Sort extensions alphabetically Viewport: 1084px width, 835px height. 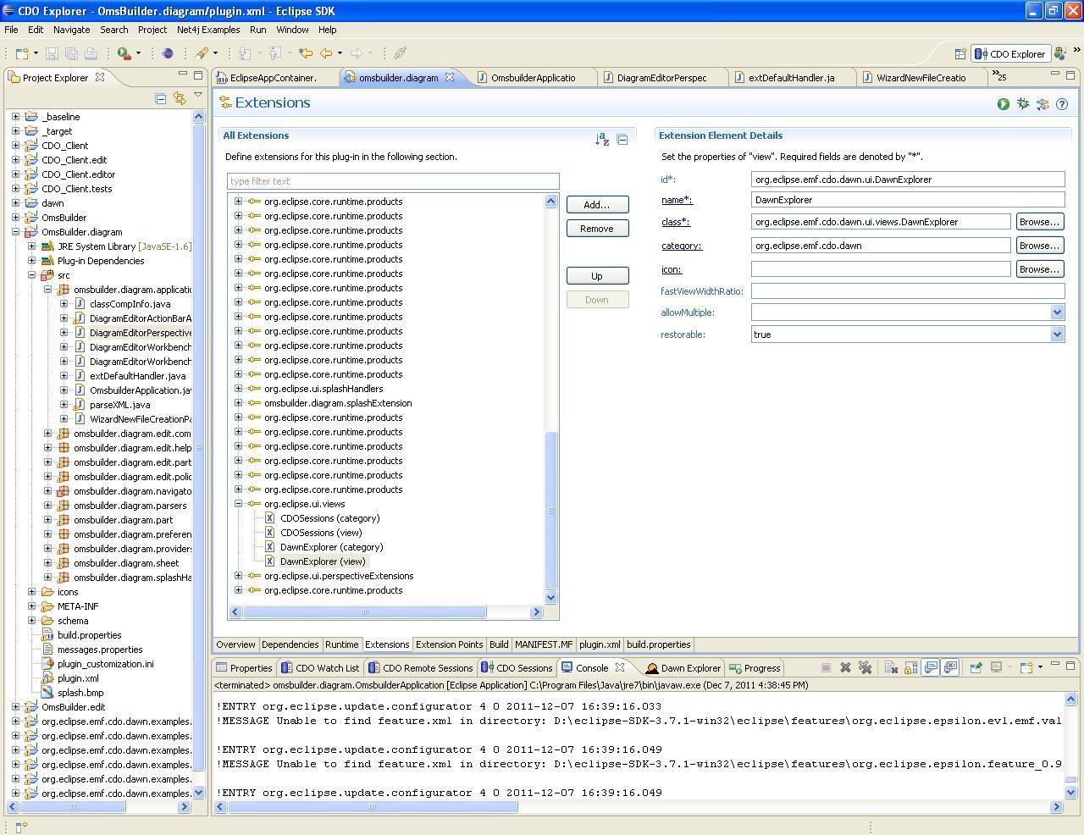tap(602, 140)
